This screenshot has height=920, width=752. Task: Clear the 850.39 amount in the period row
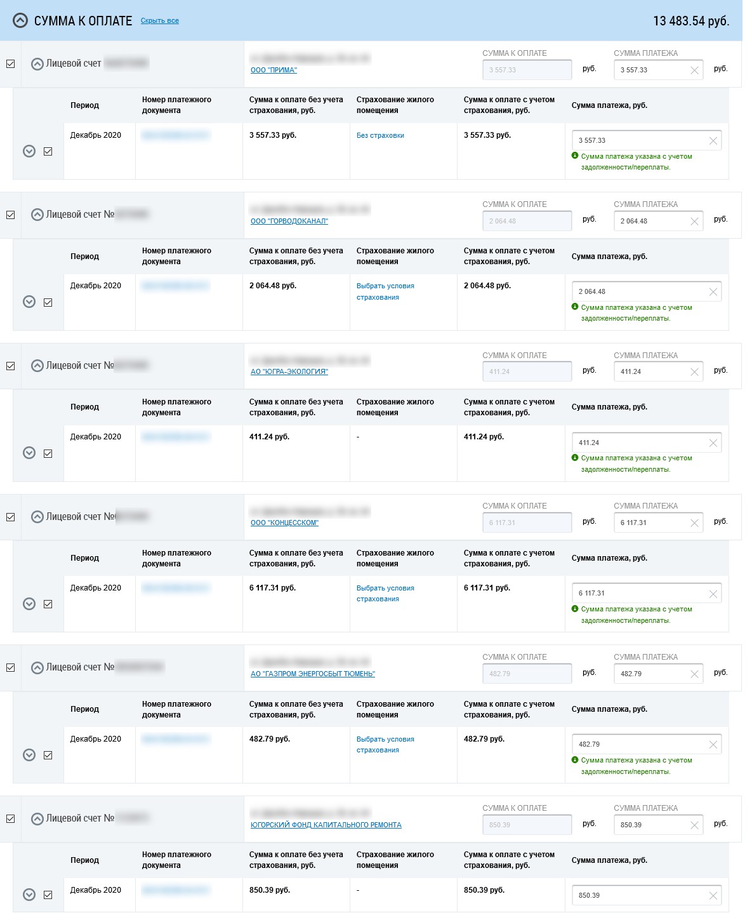point(713,896)
